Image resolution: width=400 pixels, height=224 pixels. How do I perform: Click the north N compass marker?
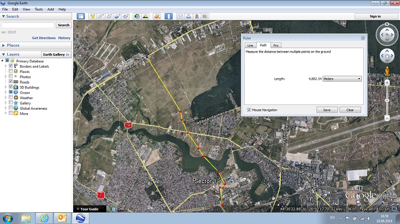tap(387, 24)
